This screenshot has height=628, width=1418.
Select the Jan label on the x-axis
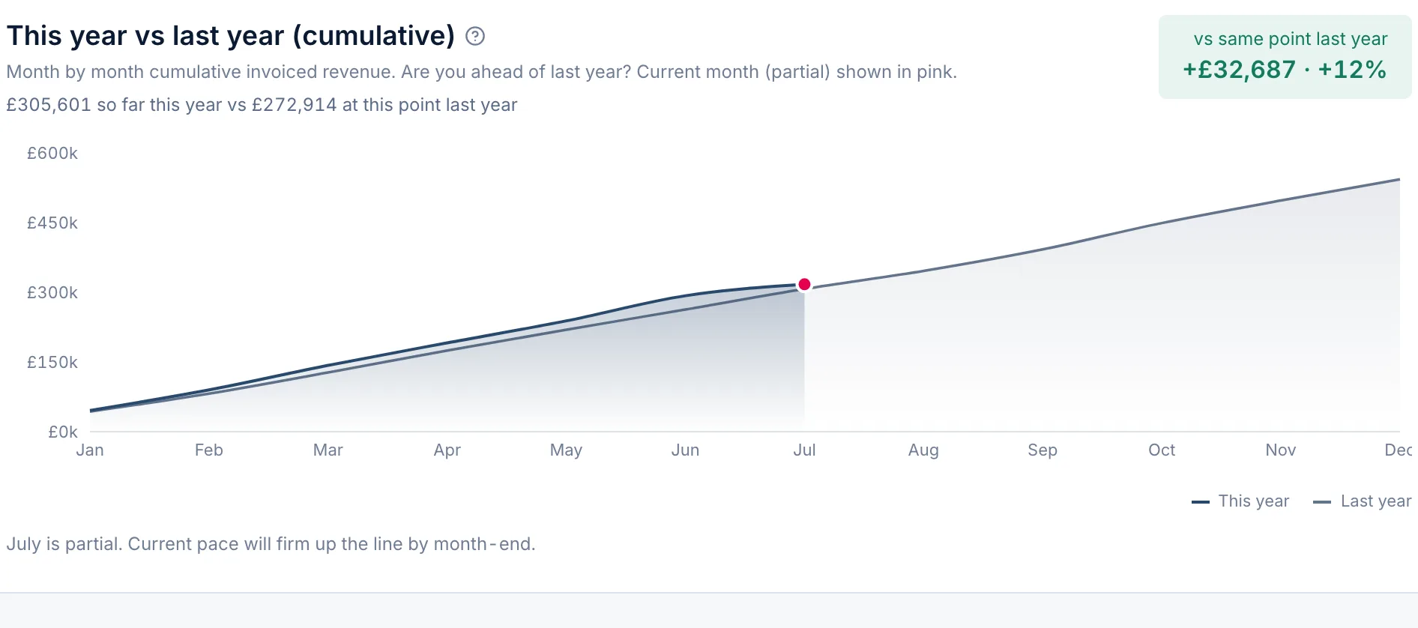tap(90, 450)
